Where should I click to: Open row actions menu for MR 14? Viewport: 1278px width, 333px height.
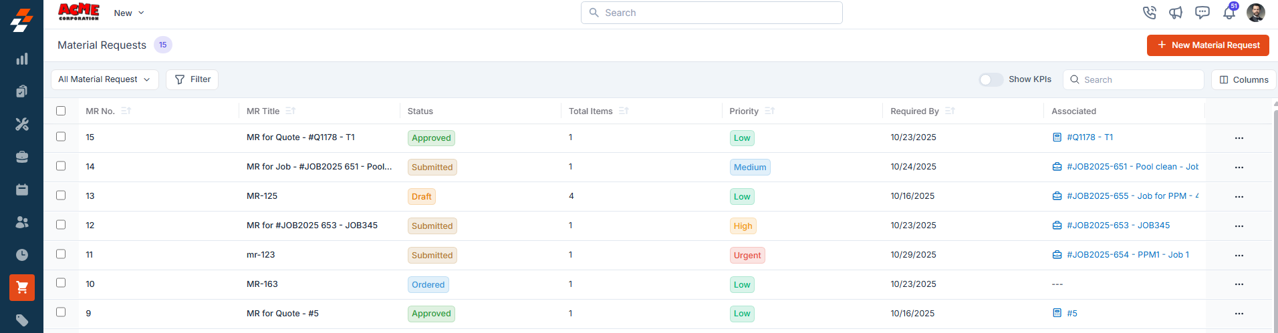click(x=1239, y=168)
